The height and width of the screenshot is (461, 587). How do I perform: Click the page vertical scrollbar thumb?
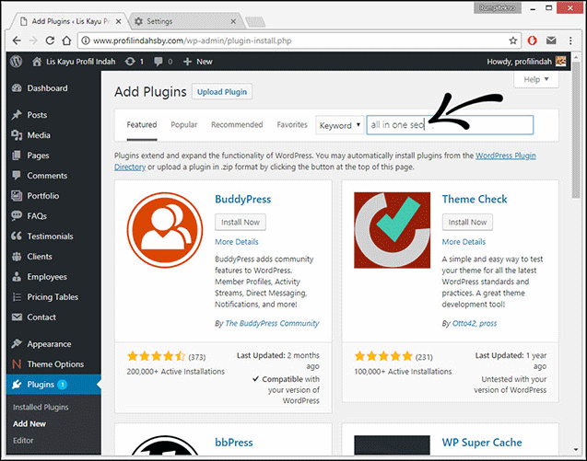click(x=576, y=131)
